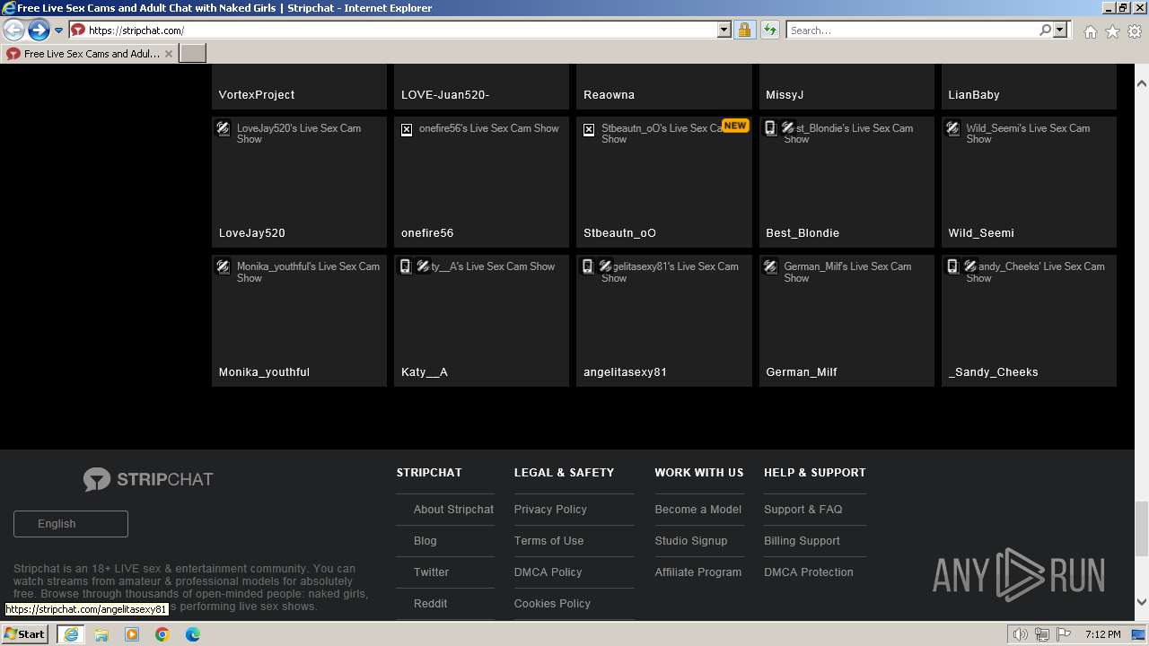
Task: Open the onefire56 cam card
Action: coord(481,182)
